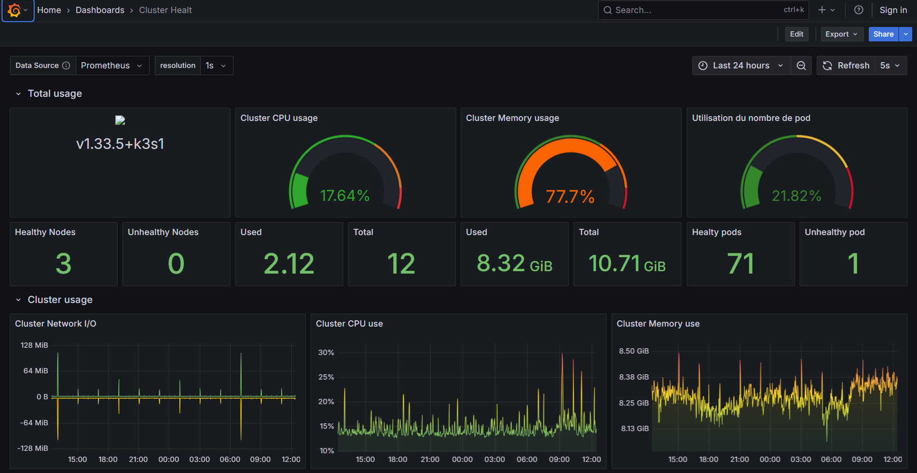The height and width of the screenshot is (473, 917).
Task: Click the 77.7% memory gauge value
Action: [x=570, y=197]
